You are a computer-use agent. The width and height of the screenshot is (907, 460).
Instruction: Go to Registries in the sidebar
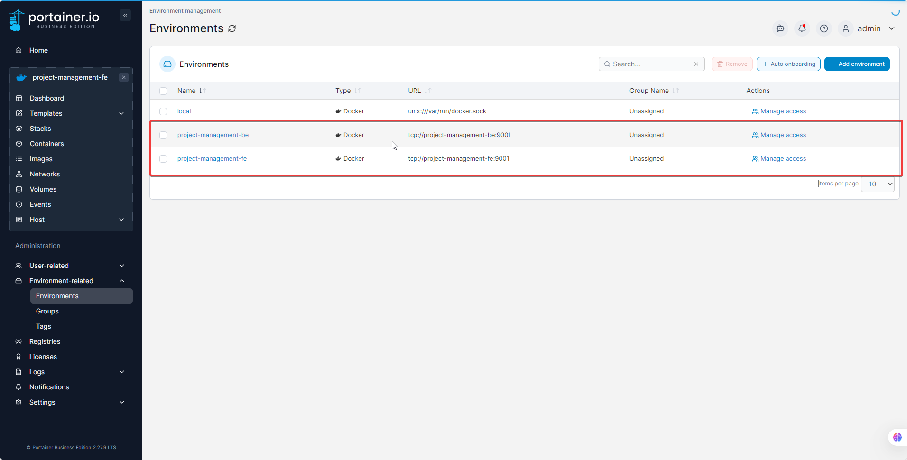[45, 341]
